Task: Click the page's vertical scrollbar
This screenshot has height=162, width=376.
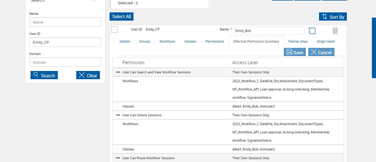Action: tap(374, 48)
